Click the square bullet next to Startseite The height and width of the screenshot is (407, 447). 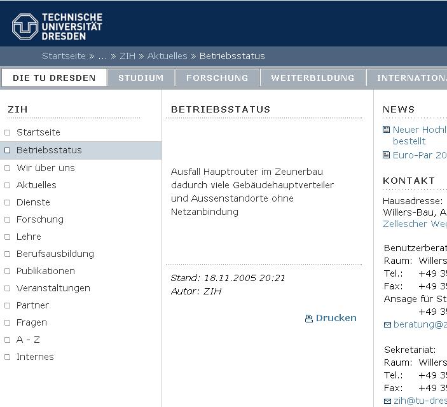point(8,133)
